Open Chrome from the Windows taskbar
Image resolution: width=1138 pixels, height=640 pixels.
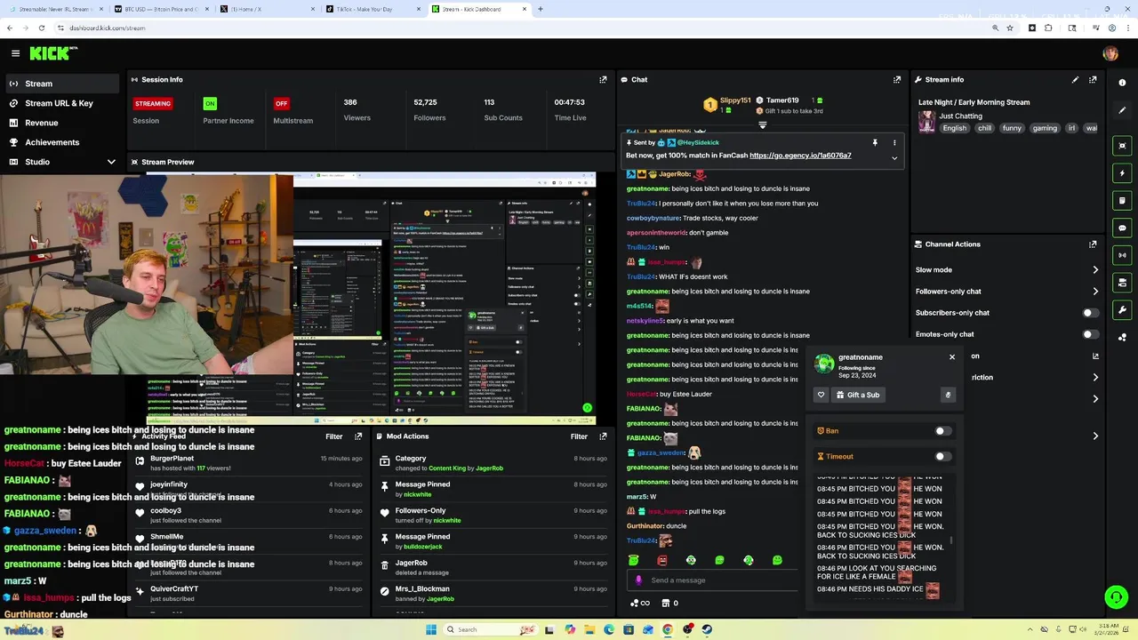(x=668, y=629)
